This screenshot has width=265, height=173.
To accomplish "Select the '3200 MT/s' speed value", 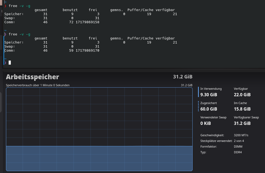I will [x=241, y=135].
